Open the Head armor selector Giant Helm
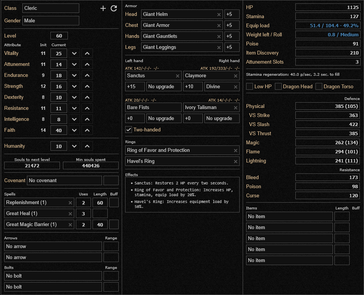This screenshot has height=295, width=364. coord(182,14)
